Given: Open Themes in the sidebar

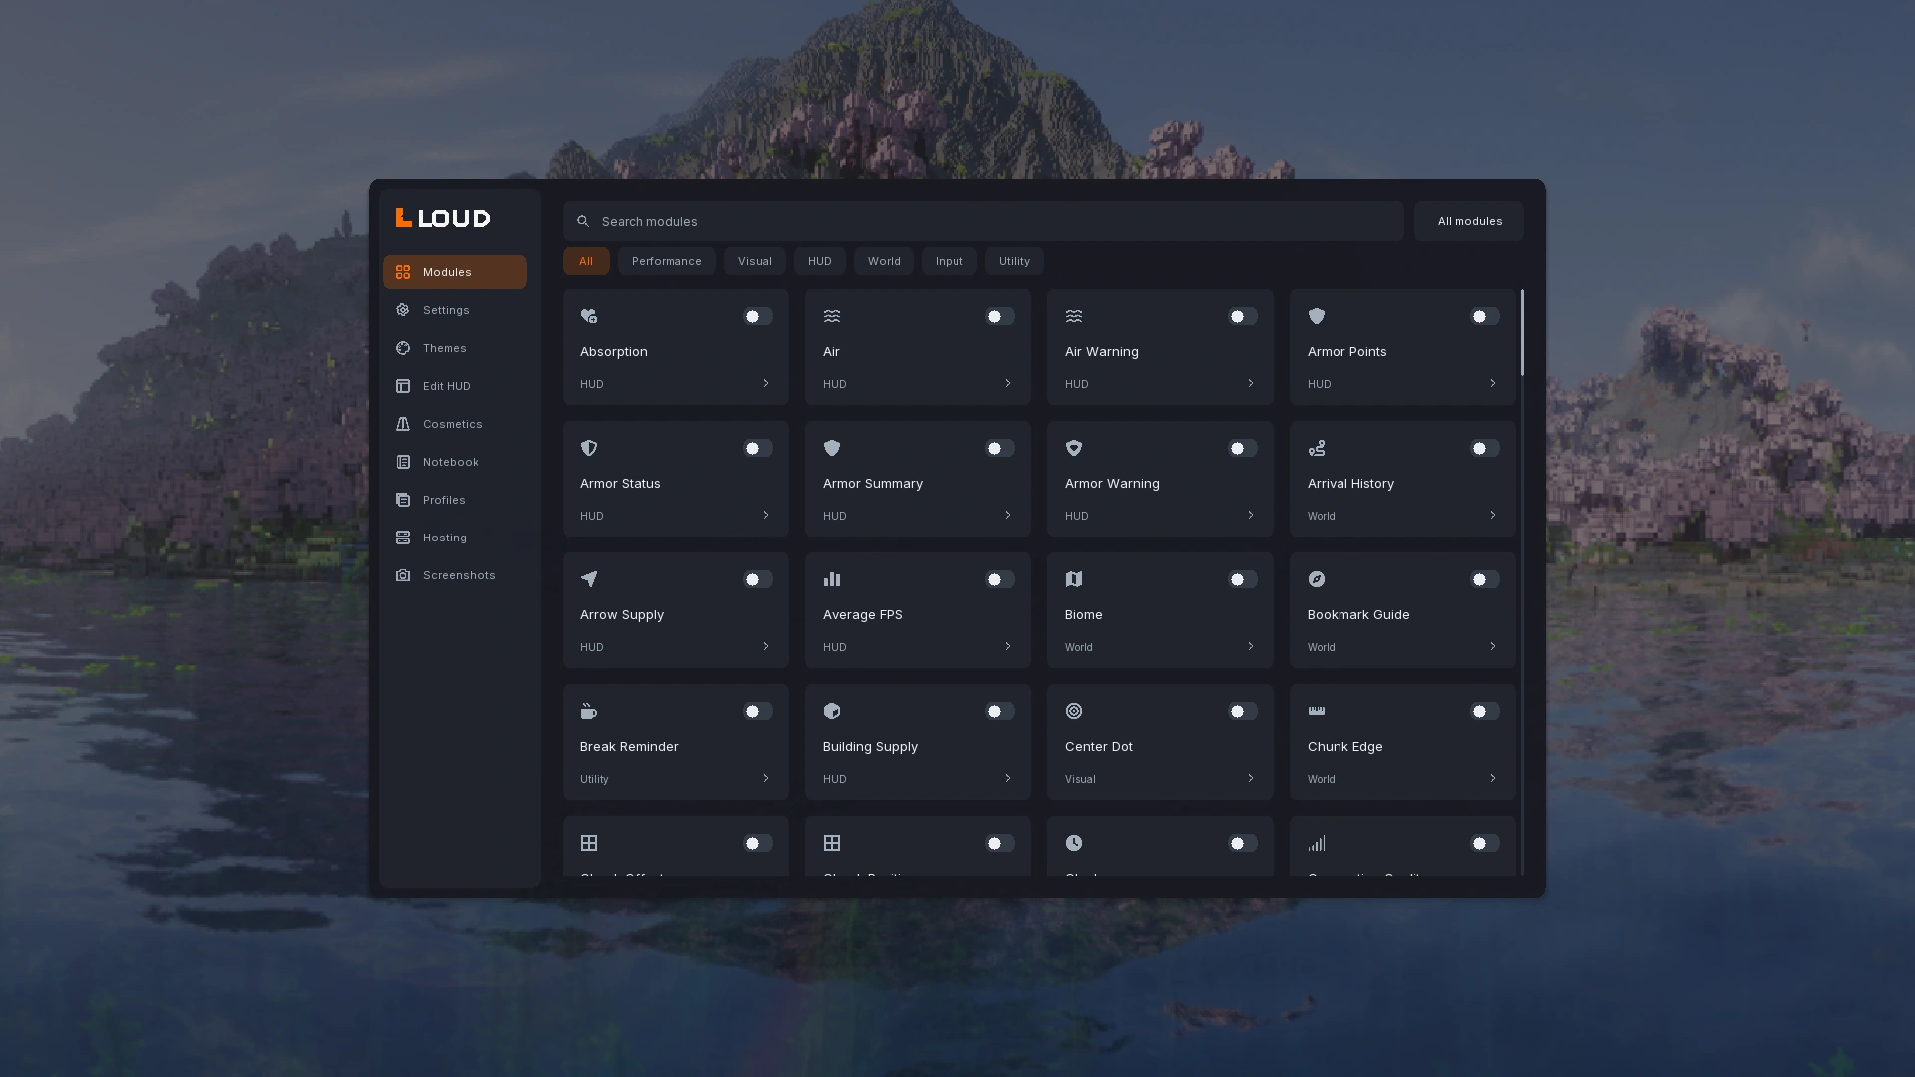Looking at the screenshot, I should [x=455, y=348].
